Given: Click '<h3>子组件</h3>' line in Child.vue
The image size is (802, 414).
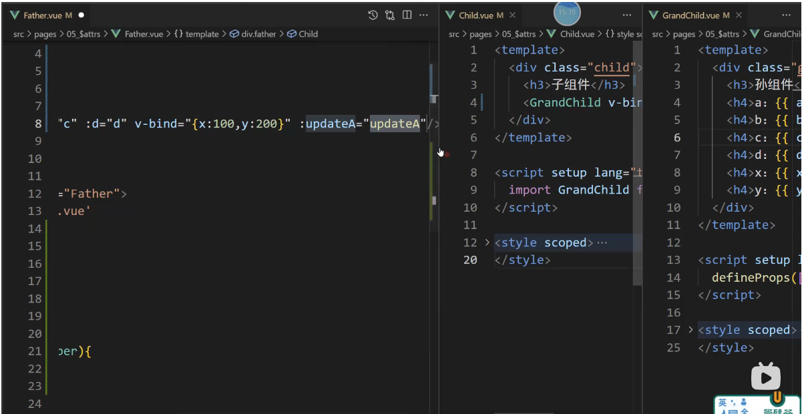Looking at the screenshot, I should (x=574, y=85).
